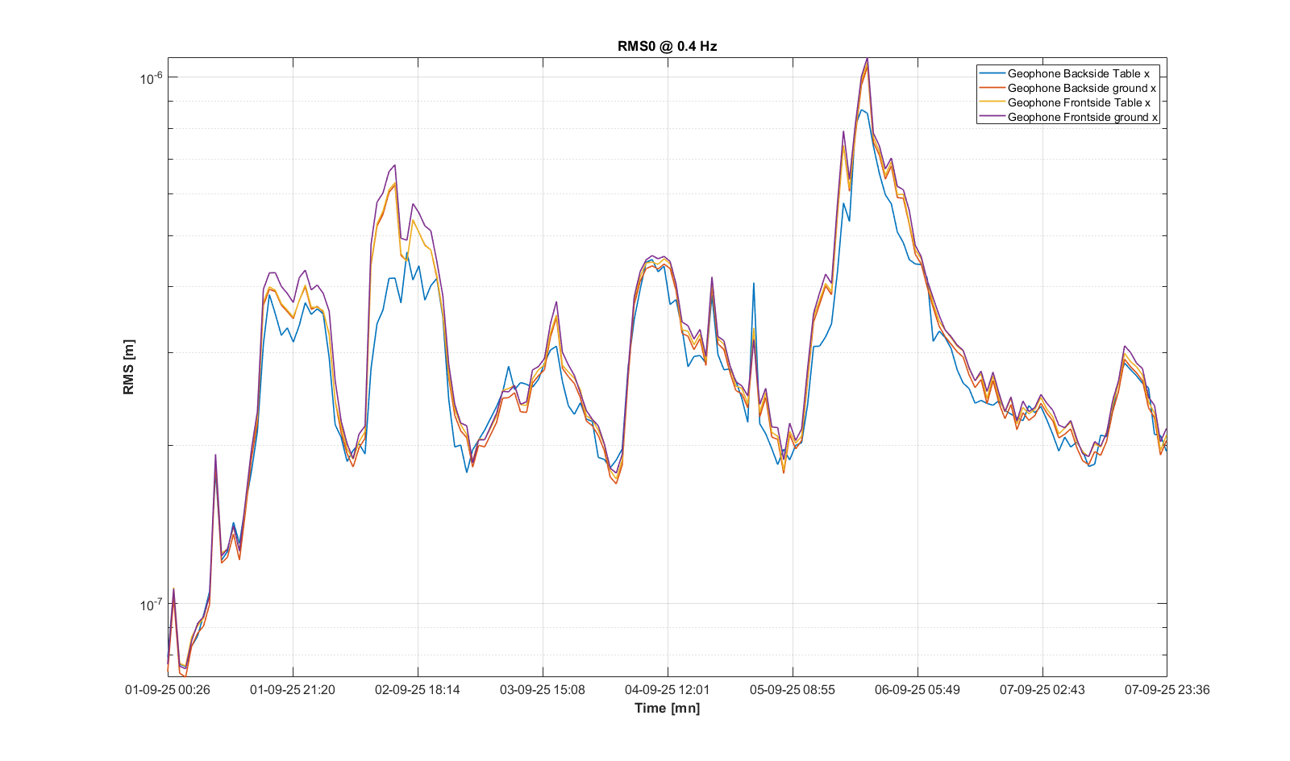Select Geophone Frontside ground x legend entry

[x=1082, y=117]
